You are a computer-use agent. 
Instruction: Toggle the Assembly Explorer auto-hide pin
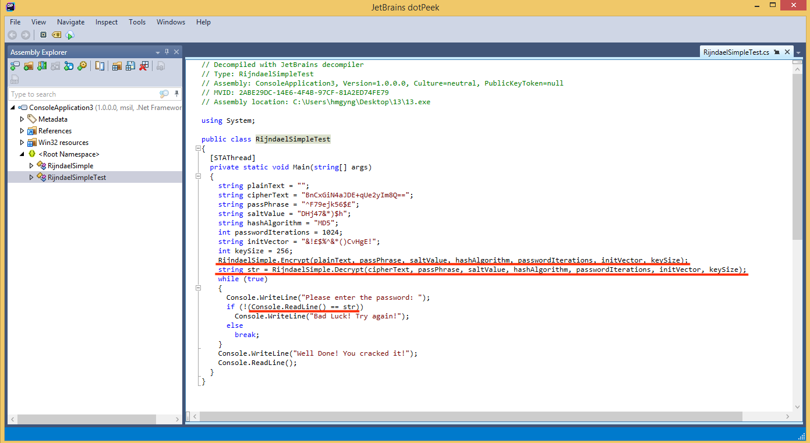tap(167, 52)
